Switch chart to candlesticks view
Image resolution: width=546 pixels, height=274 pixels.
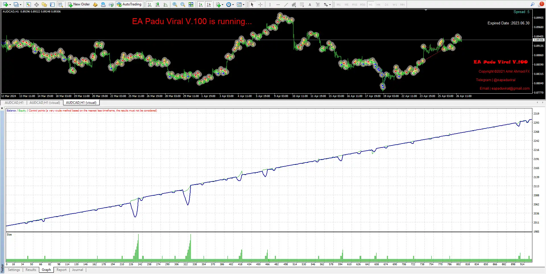[158, 5]
